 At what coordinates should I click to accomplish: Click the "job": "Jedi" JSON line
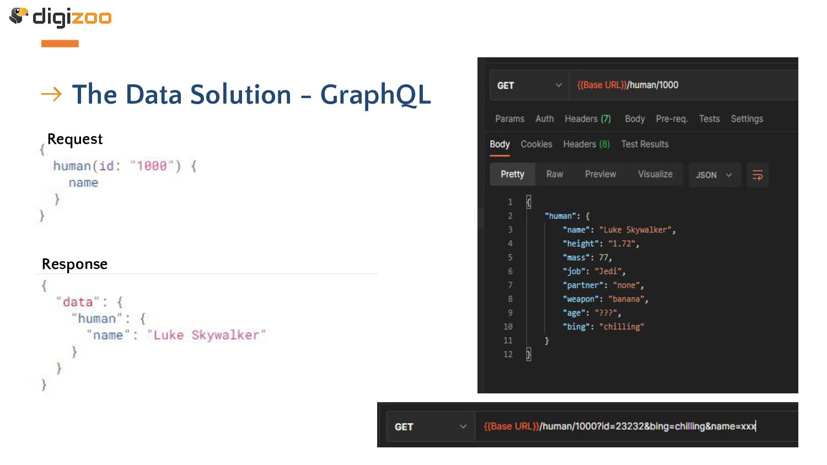[594, 271]
